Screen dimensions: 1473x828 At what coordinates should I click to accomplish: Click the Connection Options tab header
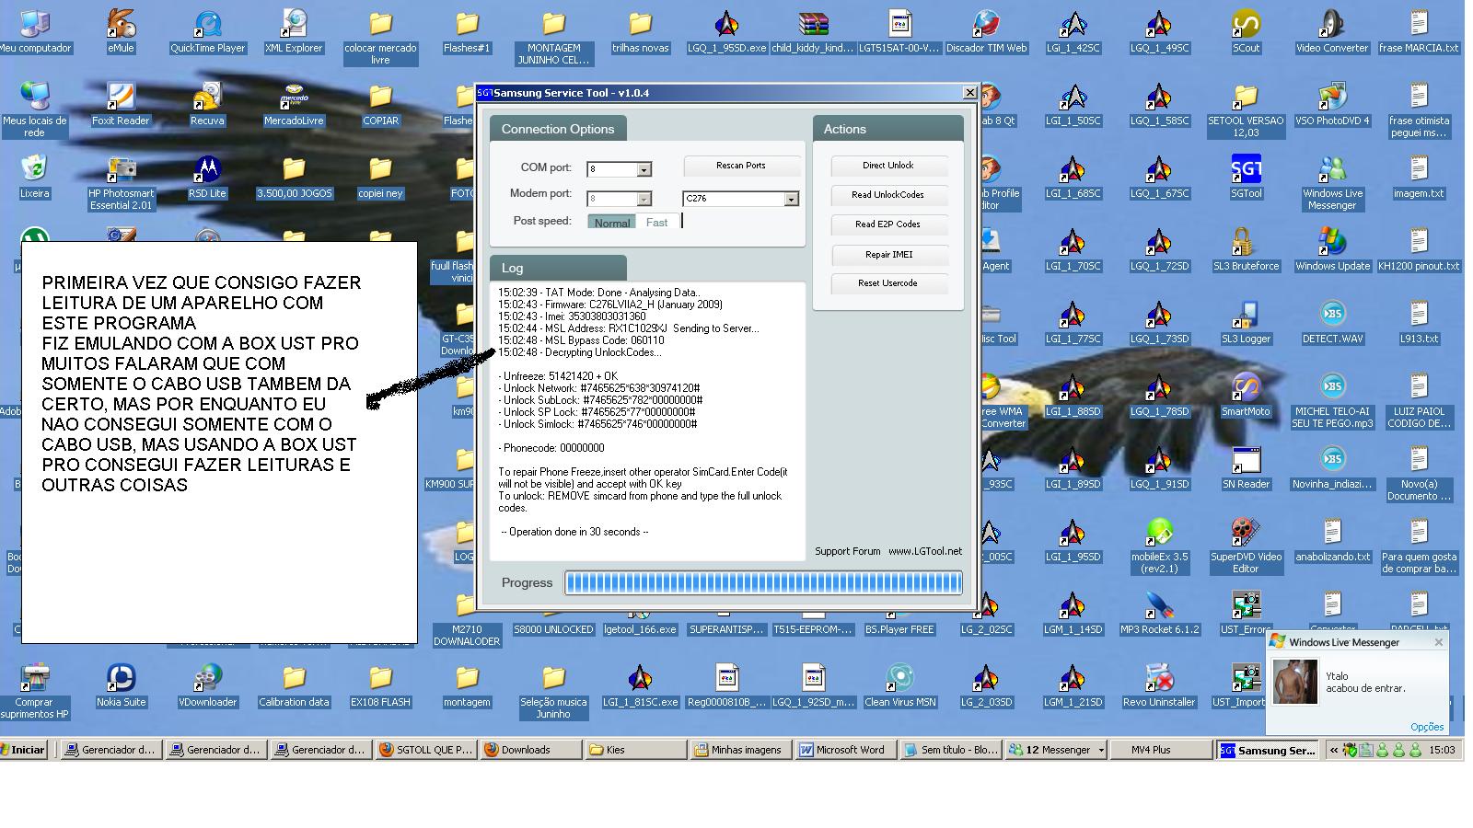pyautogui.click(x=558, y=129)
